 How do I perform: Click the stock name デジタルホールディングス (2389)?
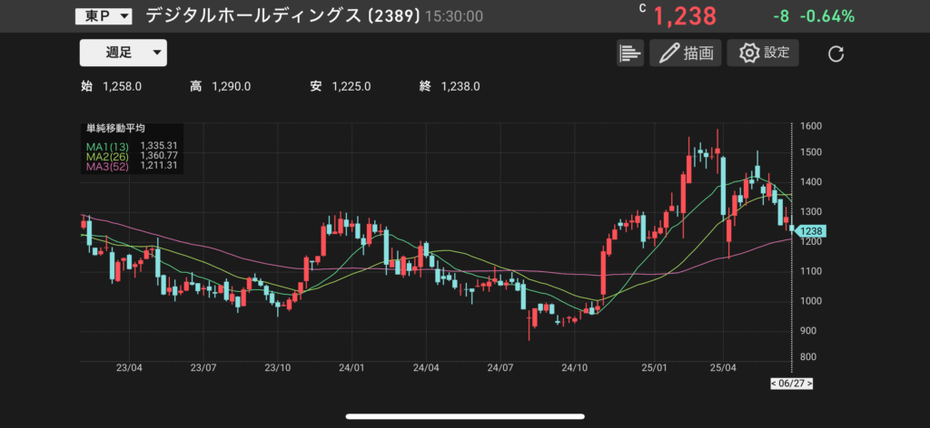click(x=283, y=16)
